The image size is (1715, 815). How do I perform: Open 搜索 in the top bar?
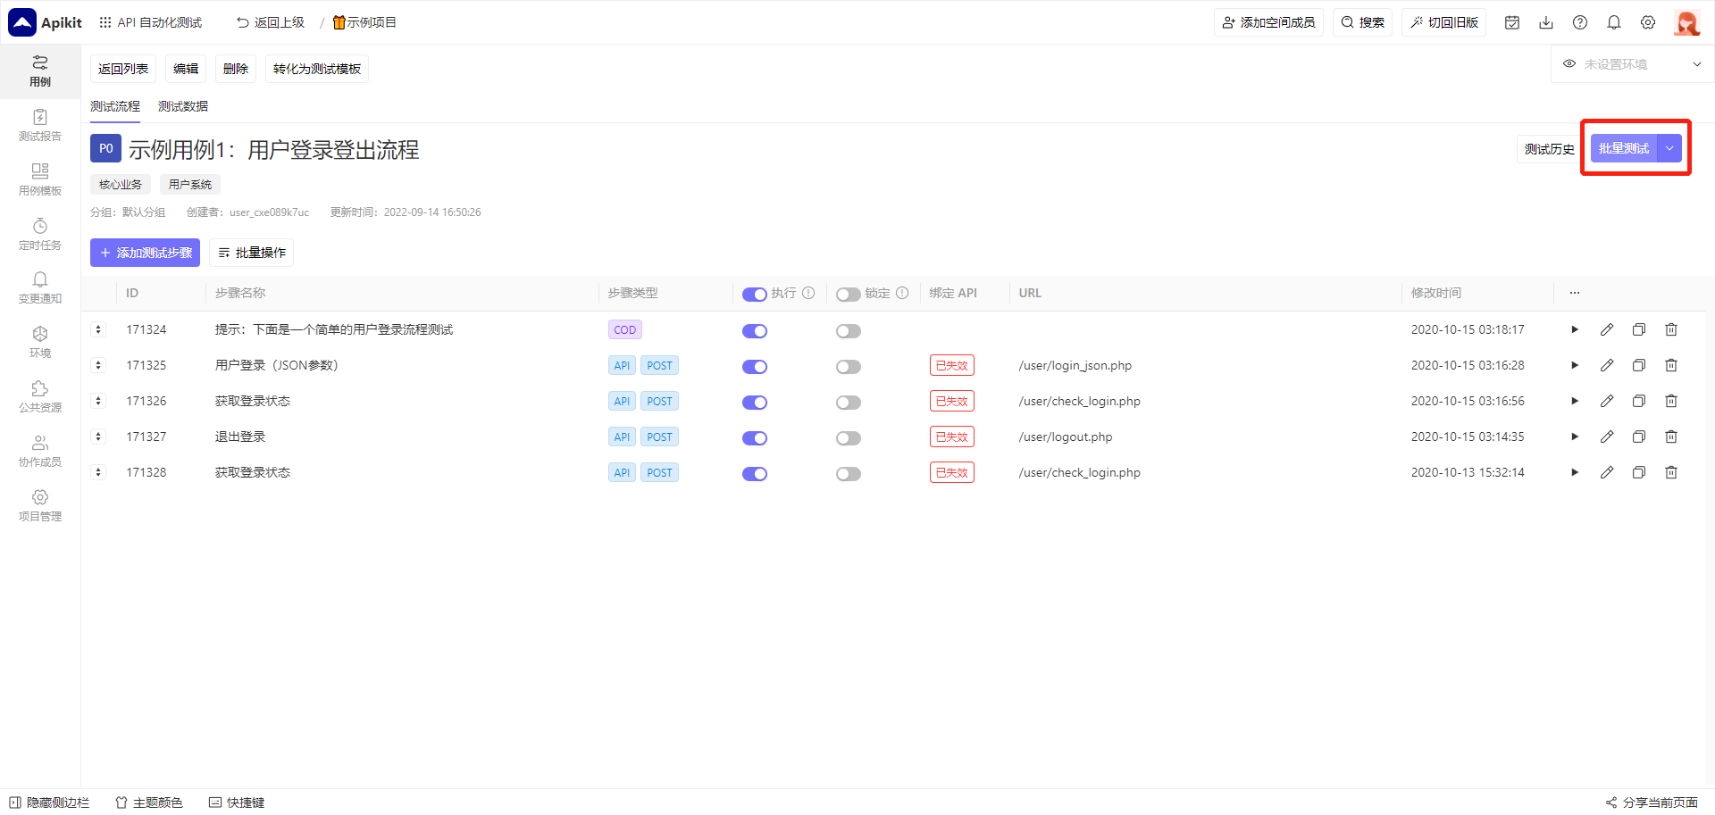(x=1363, y=22)
